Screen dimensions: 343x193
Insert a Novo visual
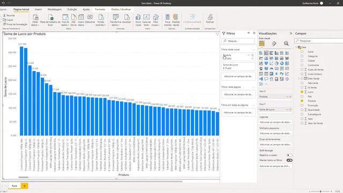click(x=138, y=20)
